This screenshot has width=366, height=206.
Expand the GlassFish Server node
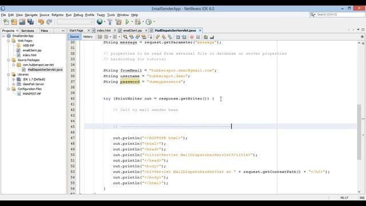tap(14, 84)
